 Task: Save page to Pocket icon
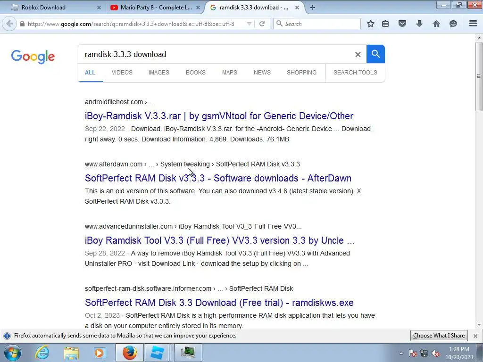point(402,24)
